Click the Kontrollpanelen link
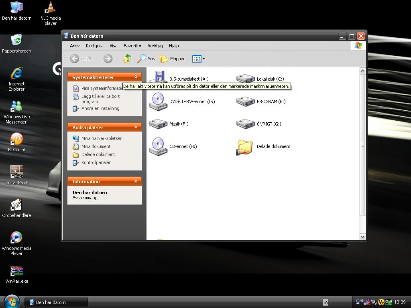 [96, 162]
